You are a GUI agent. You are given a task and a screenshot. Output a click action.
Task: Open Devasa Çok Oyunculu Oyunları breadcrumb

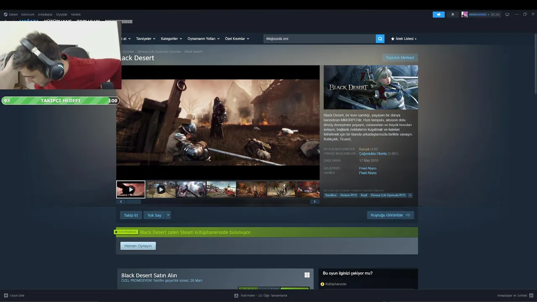click(159, 52)
